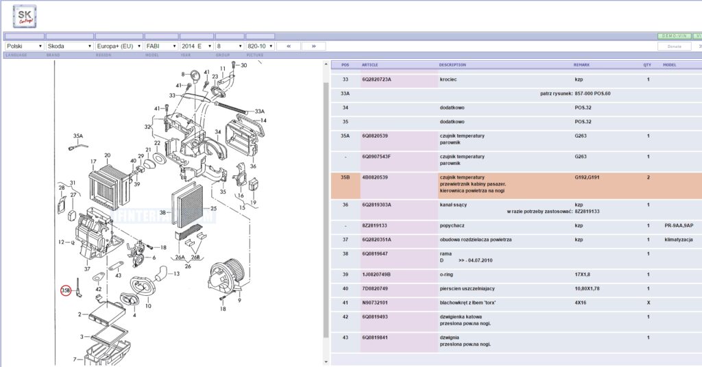This screenshot has height=367, width=702.
Task: Click the DESCRIPTION column header
Action: [452, 65]
